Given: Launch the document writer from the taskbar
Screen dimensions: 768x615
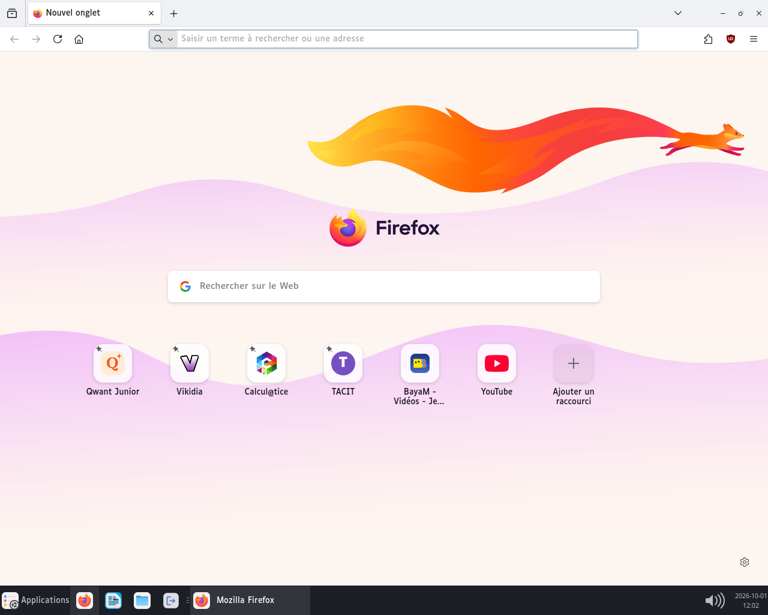Looking at the screenshot, I should click(x=113, y=600).
